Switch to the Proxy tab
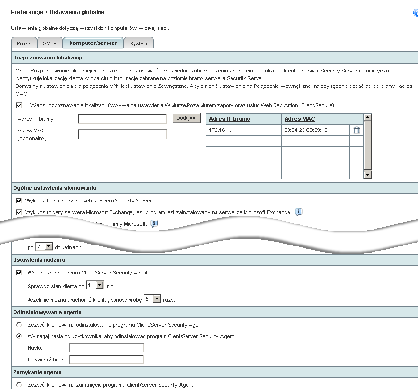418x389 pixels. (24, 43)
